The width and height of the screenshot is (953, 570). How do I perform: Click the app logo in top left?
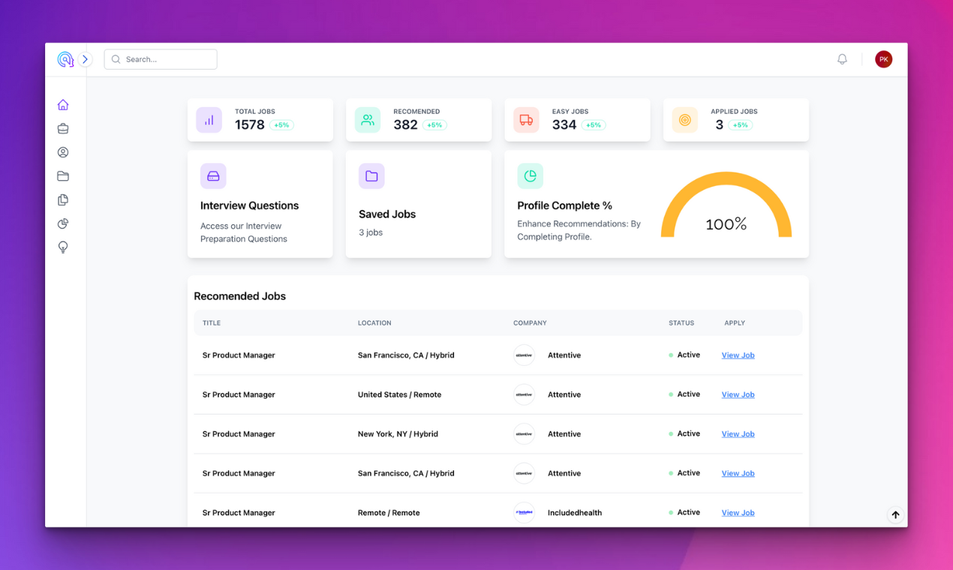66,58
